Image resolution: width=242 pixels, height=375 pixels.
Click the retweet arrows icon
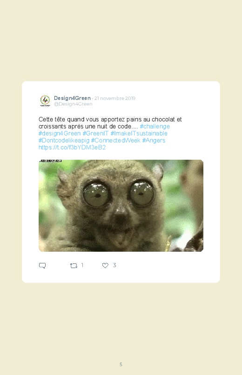point(74,265)
